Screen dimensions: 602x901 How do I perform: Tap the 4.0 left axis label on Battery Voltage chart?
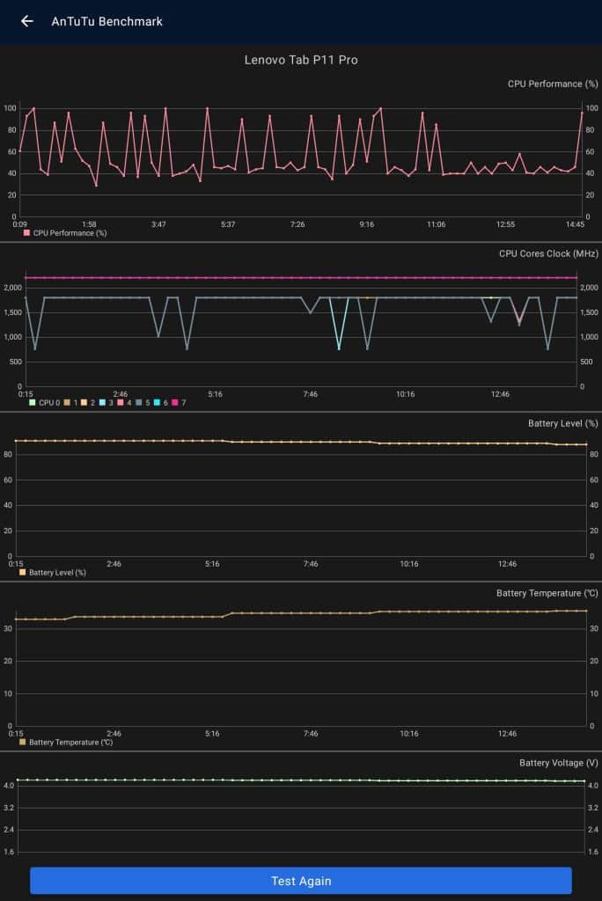9,785
